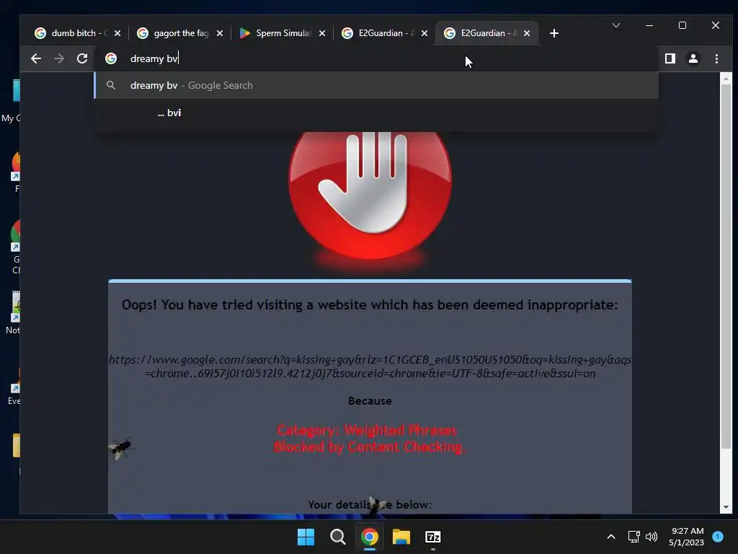738x554 pixels.
Task: Click the page vertical scrollbar thumb
Action: tap(726, 266)
